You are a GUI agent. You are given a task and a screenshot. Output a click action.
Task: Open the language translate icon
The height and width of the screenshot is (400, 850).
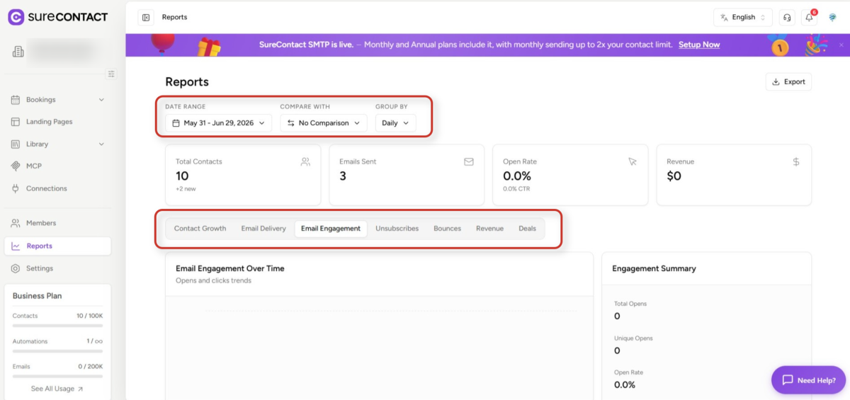click(x=724, y=17)
